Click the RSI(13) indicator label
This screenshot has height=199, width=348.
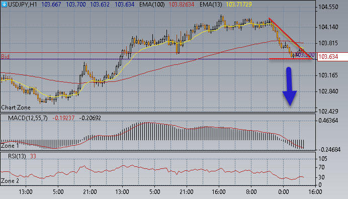pyautogui.click(x=17, y=156)
